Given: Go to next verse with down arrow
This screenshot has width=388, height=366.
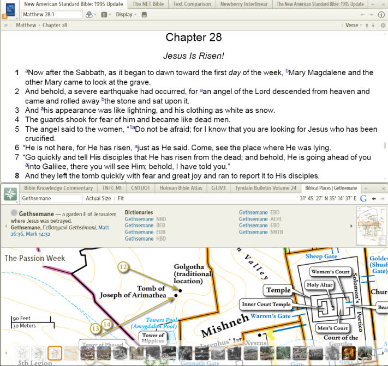Looking at the screenshot, I should point(373,25).
